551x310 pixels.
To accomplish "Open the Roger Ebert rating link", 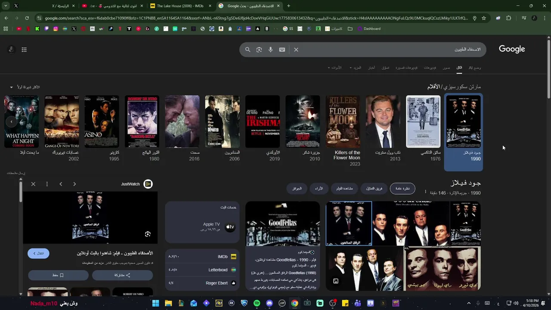I will 202,283.
